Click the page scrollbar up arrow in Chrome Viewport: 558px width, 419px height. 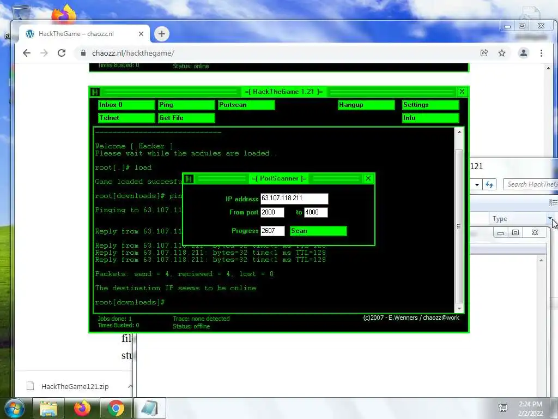tap(548, 68)
